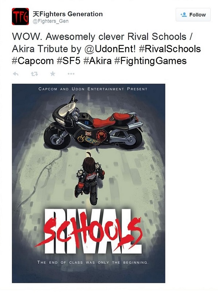The height and width of the screenshot is (293, 218).
Task: Open the @Fighters_Gen handle link
Action: coord(50,21)
